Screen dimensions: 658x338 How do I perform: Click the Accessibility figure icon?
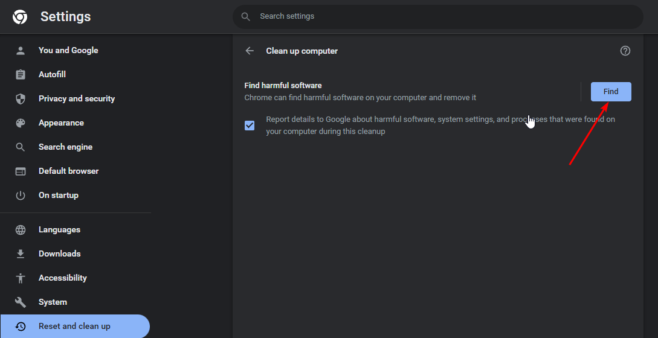coord(21,278)
